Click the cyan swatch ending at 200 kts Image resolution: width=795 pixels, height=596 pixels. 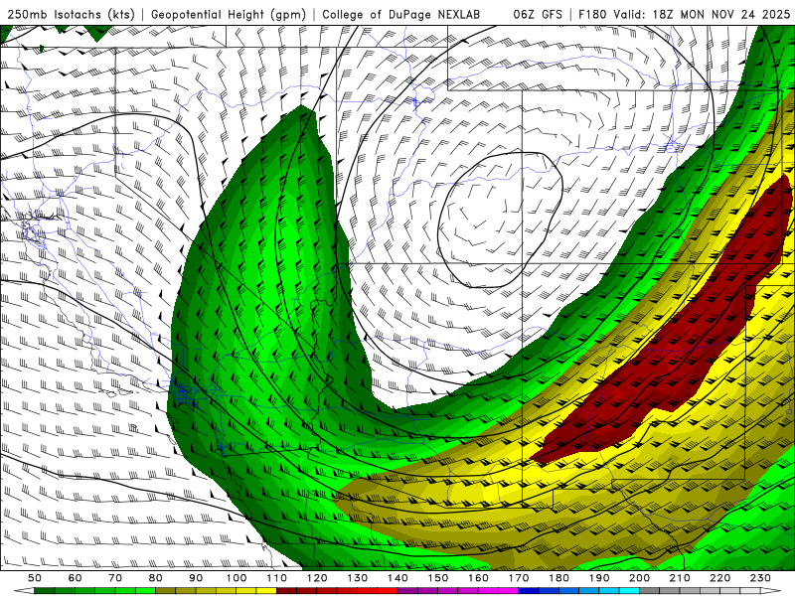coord(629,591)
